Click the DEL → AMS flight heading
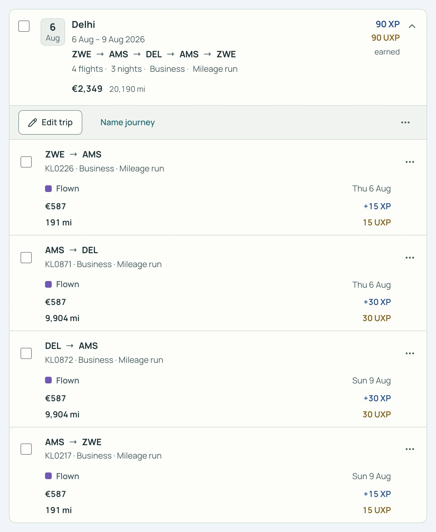The height and width of the screenshot is (532, 436). pyautogui.click(x=71, y=346)
